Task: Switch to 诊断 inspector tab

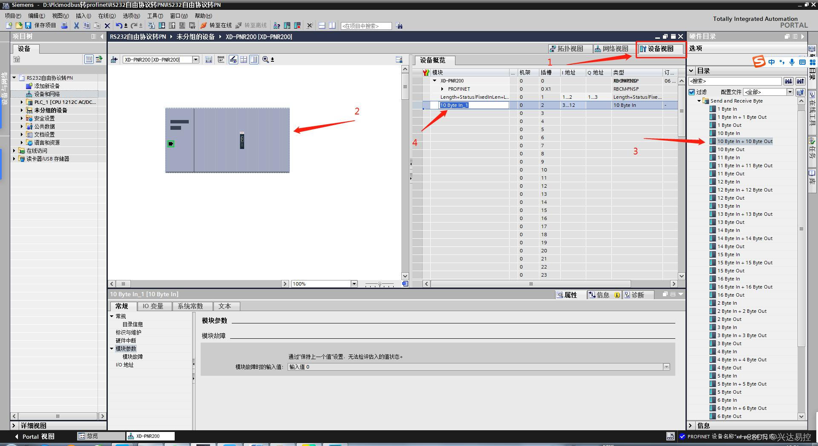Action: [637, 295]
